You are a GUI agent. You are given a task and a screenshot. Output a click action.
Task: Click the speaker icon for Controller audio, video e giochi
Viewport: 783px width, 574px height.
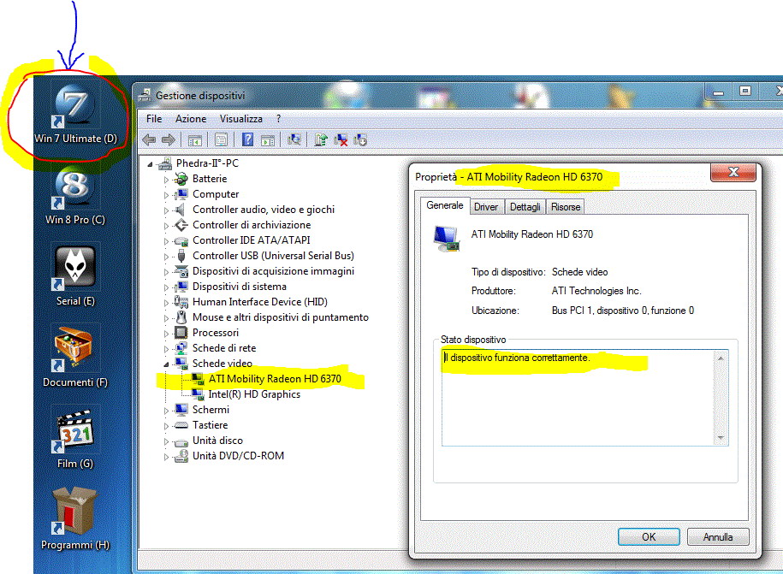tap(181, 210)
